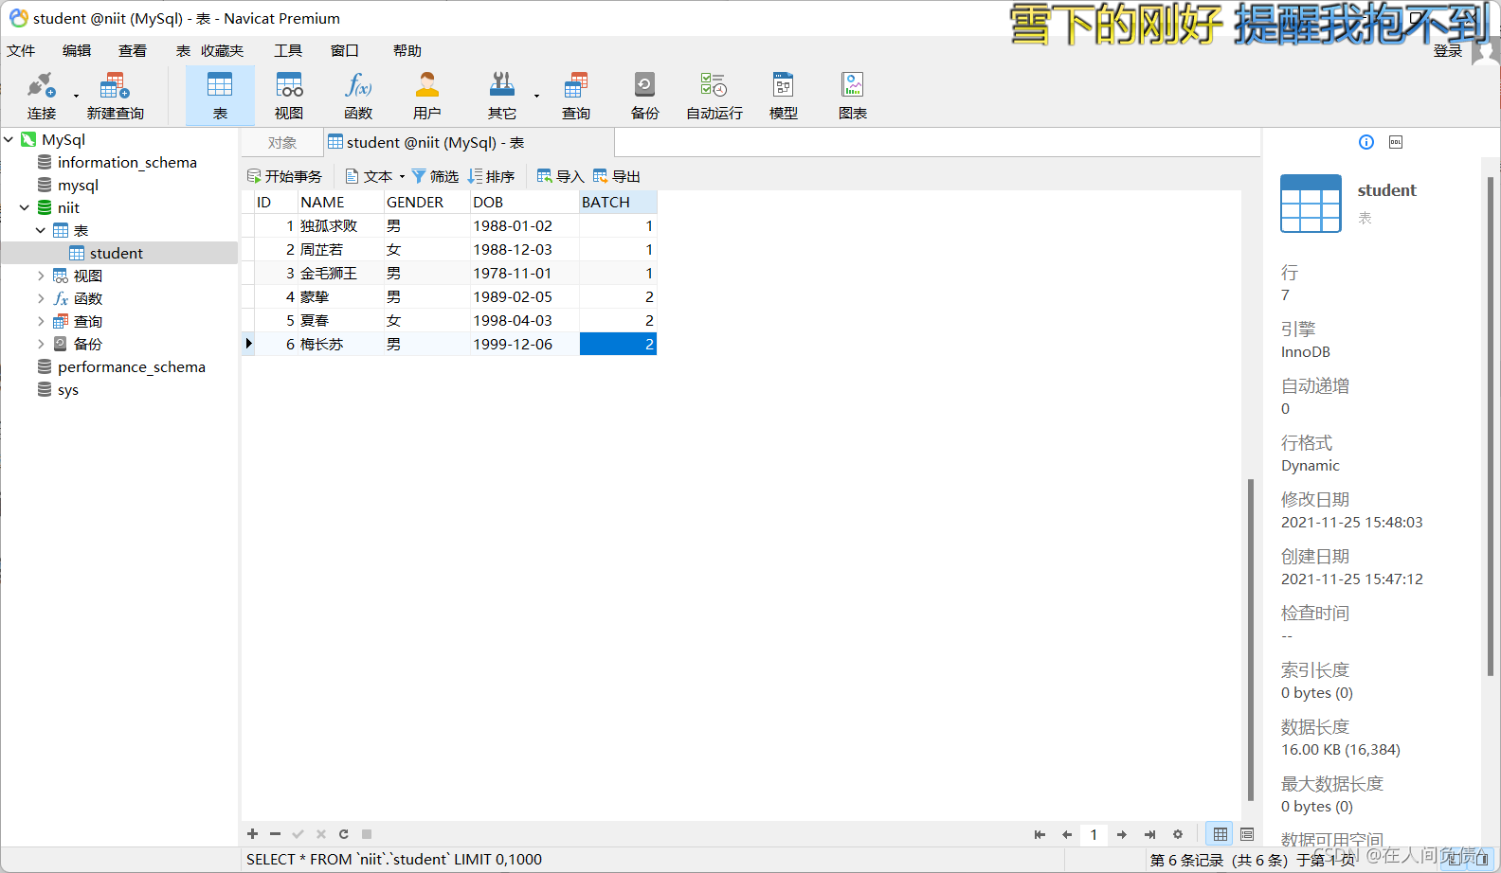1501x873 pixels.
Task: Select the 表 Table toolbar icon
Action: click(x=220, y=96)
